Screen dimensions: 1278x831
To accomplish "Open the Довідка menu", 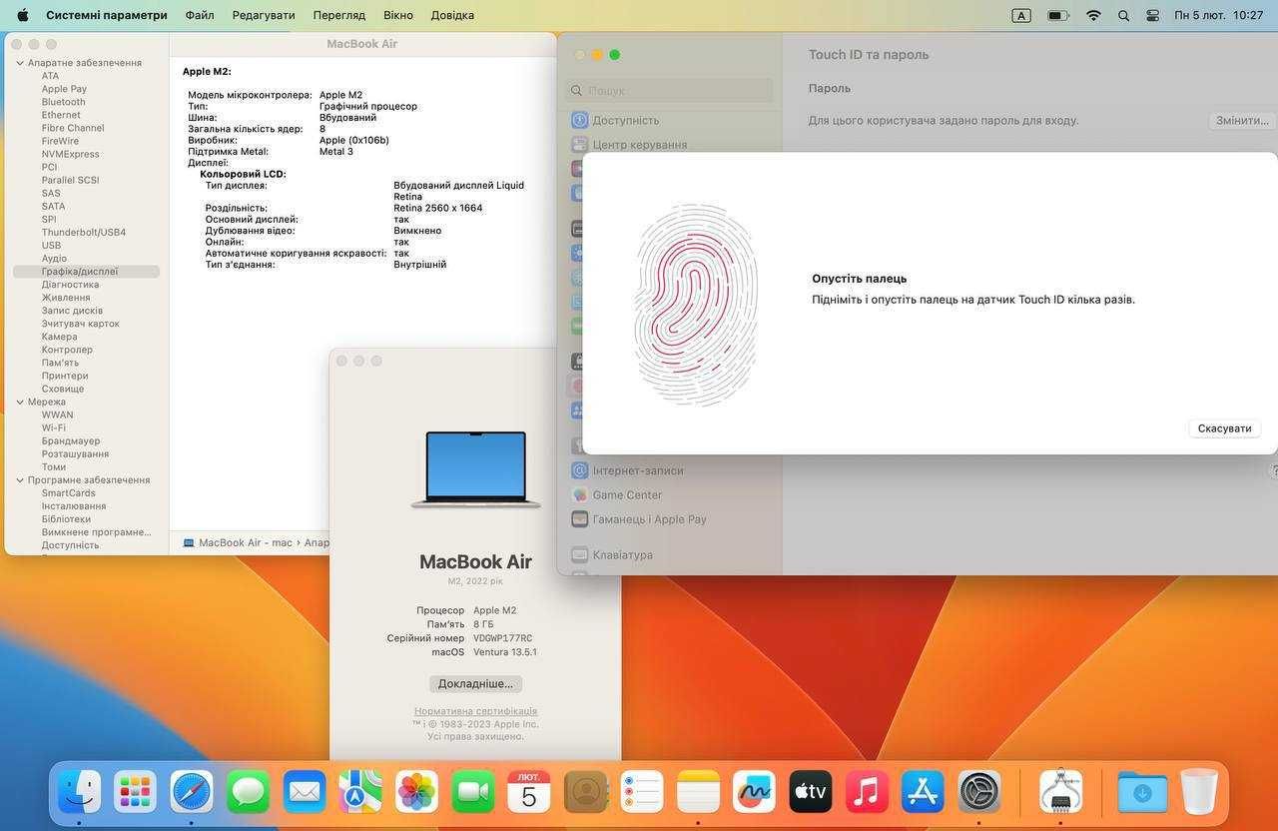I will (x=452, y=15).
